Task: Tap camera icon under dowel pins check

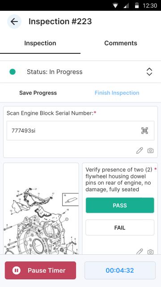Action: (150, 252)
